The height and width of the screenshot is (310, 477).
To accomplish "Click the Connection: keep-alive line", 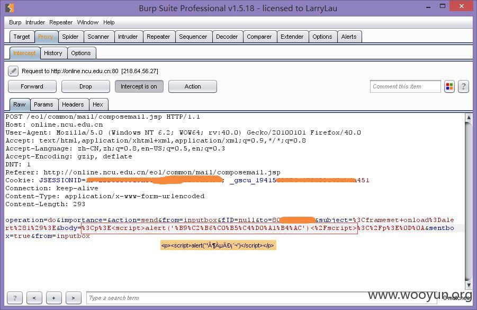I will pos(52,188).
